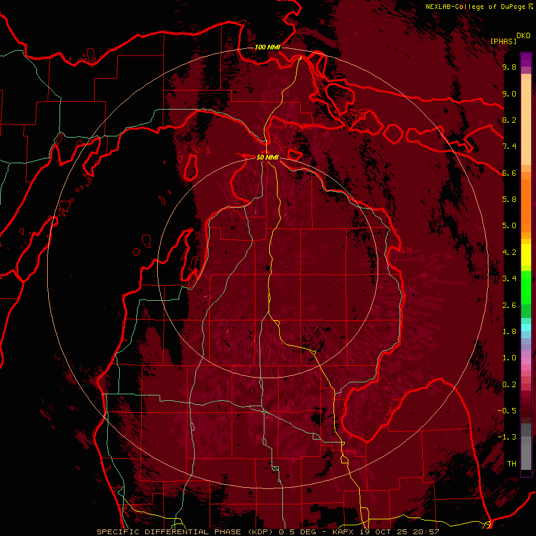
Task: Select the 5.8 scale value
Action: (509, 200)
